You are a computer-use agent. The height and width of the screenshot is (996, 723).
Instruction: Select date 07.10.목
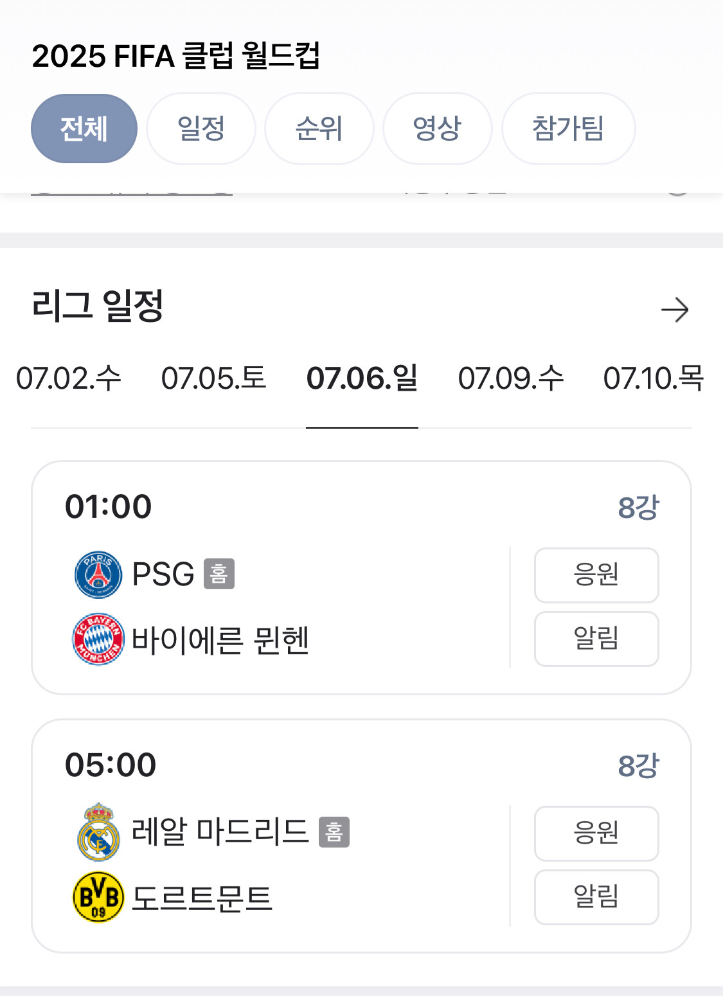654,378
